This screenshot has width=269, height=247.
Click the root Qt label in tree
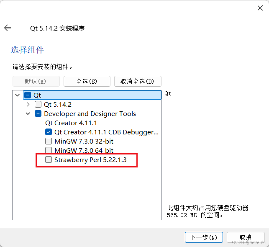[37, 95]
